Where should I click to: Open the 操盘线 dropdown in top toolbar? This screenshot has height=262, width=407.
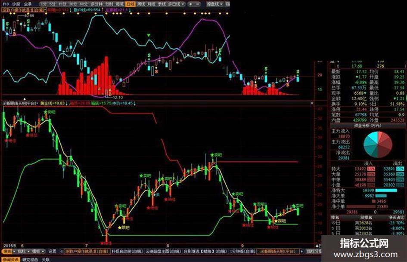(215, 4)
